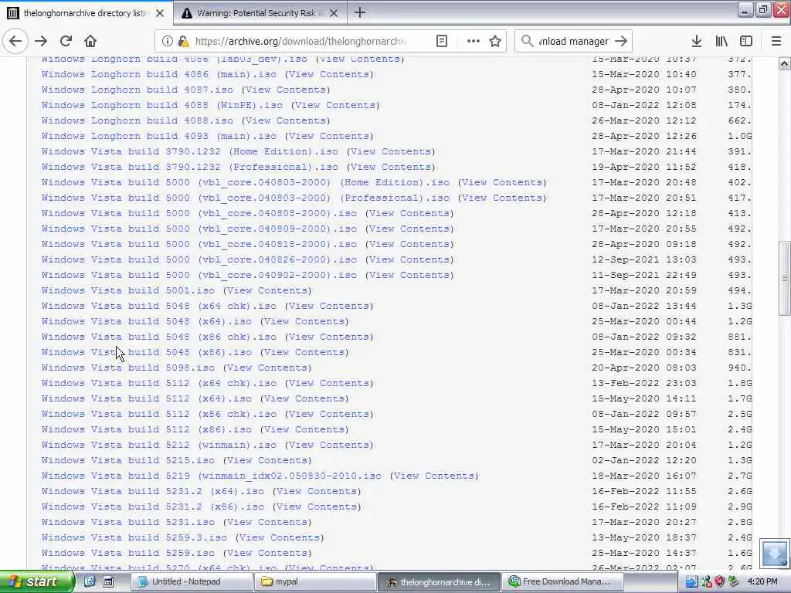Show site information icon in address bar
This screenshot has width=791, height=593.
pyautogui.click(x=167, y=42)
